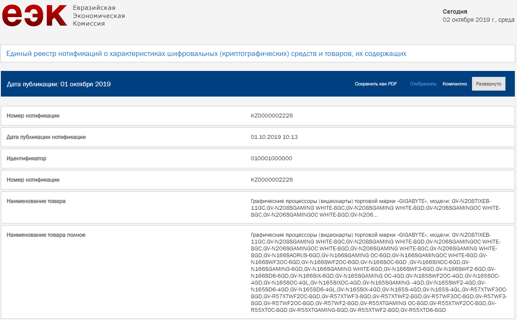The height and width of the screenshot is (320, 517).
Task: Click the Отображать: label
Action: 423,84
